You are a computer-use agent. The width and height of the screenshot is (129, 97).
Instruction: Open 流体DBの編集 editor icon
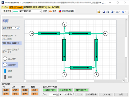tap(60, 11)
